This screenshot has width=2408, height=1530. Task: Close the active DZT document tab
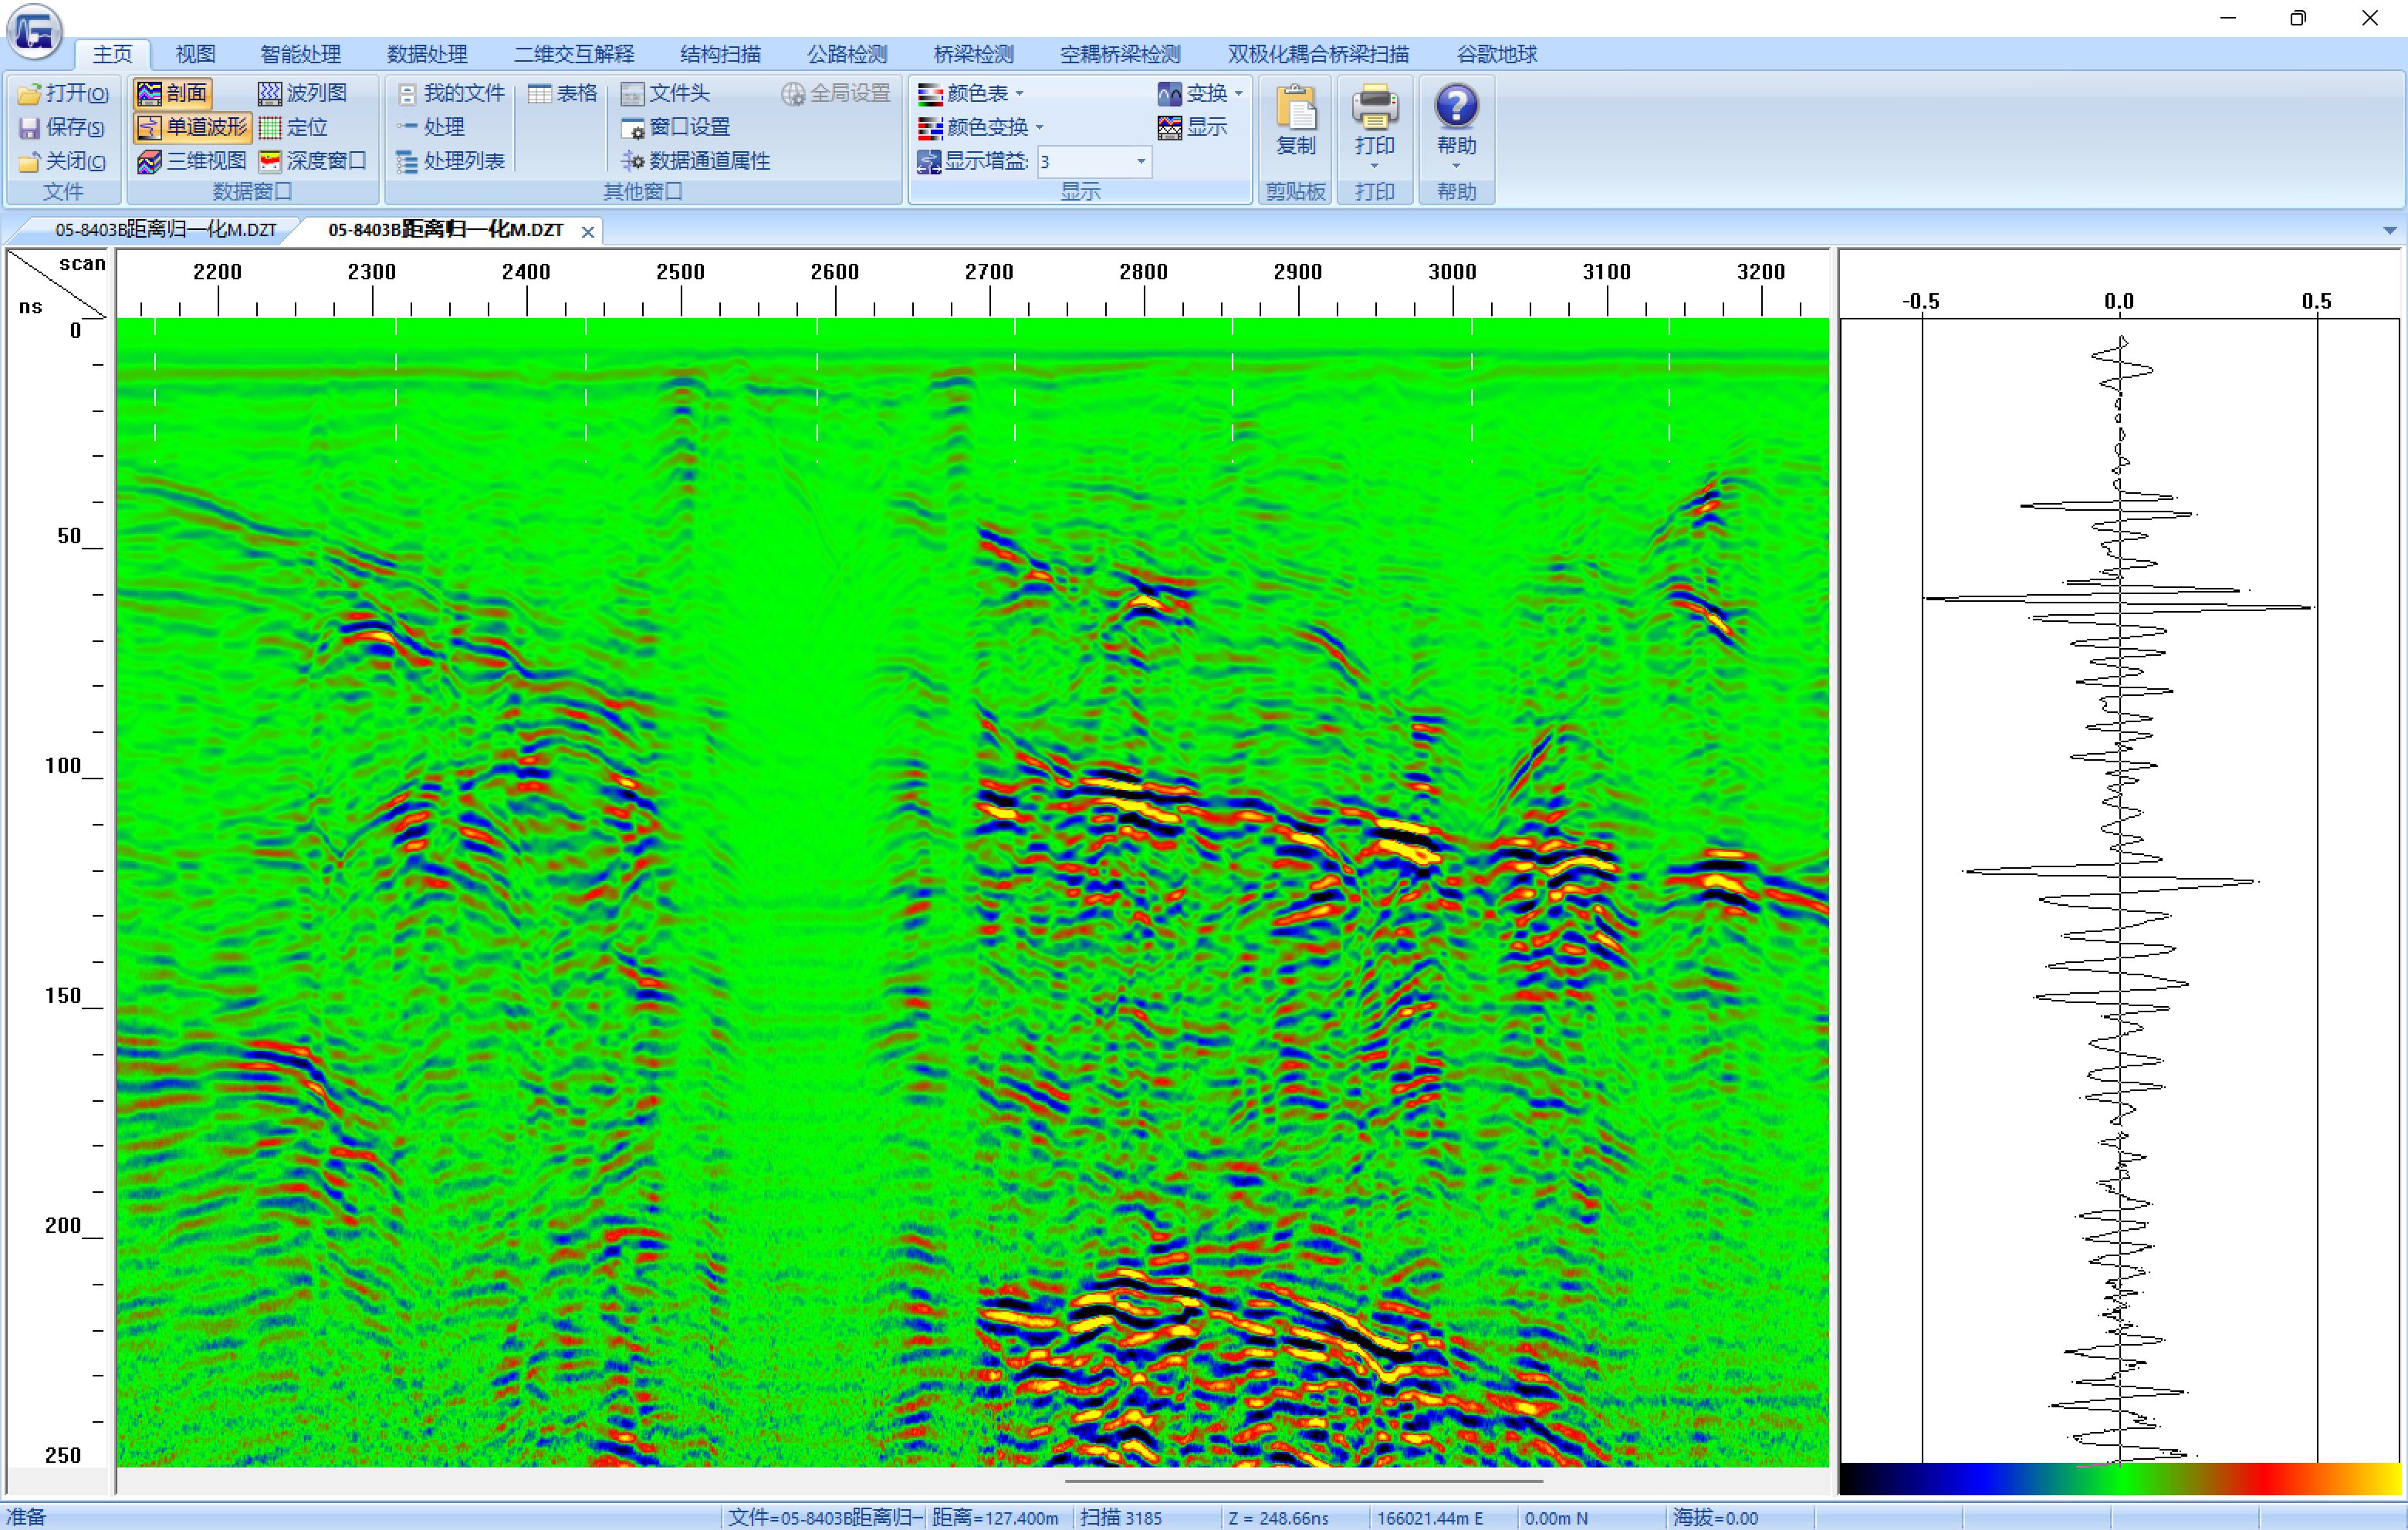tap(588, 232)
